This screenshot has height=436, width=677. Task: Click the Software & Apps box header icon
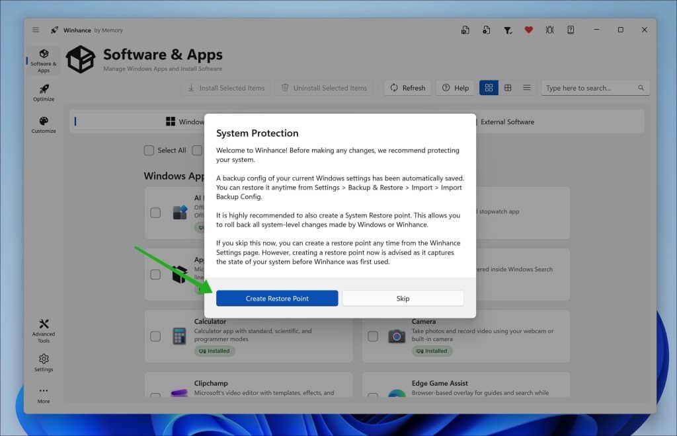[x=81, y=59]
